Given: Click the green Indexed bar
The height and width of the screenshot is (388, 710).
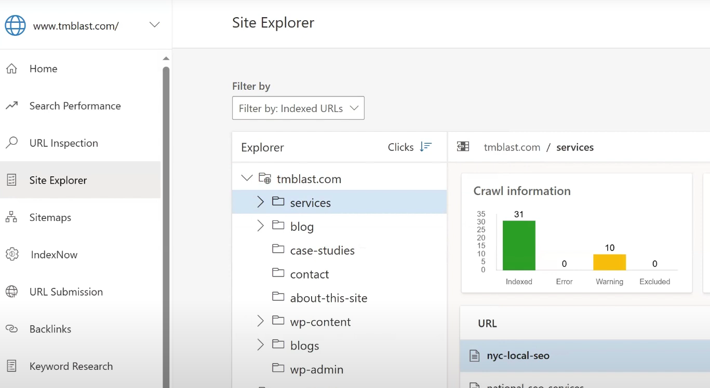Looking at the screenshot, I should click(x=519, y=245).
